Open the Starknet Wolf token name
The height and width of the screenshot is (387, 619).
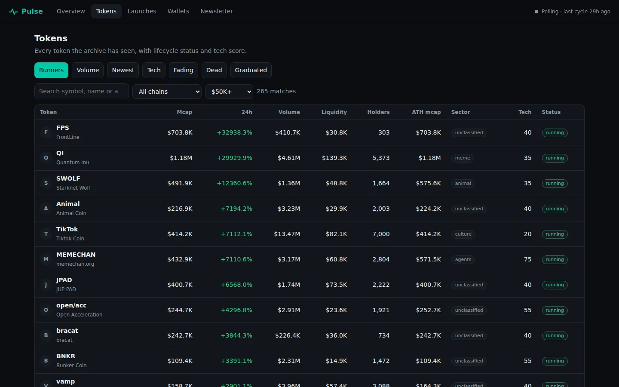point(73,188)
